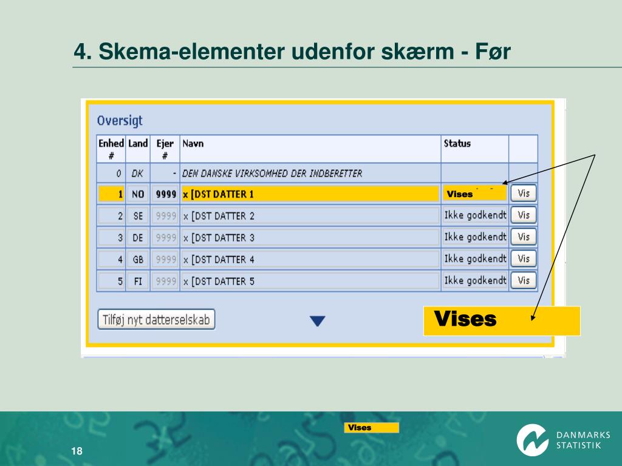Select the highlighted x [DST DATTER 1 name field
Screen dimensions: 622x466
pyautogui.click(x=310, y=194)
